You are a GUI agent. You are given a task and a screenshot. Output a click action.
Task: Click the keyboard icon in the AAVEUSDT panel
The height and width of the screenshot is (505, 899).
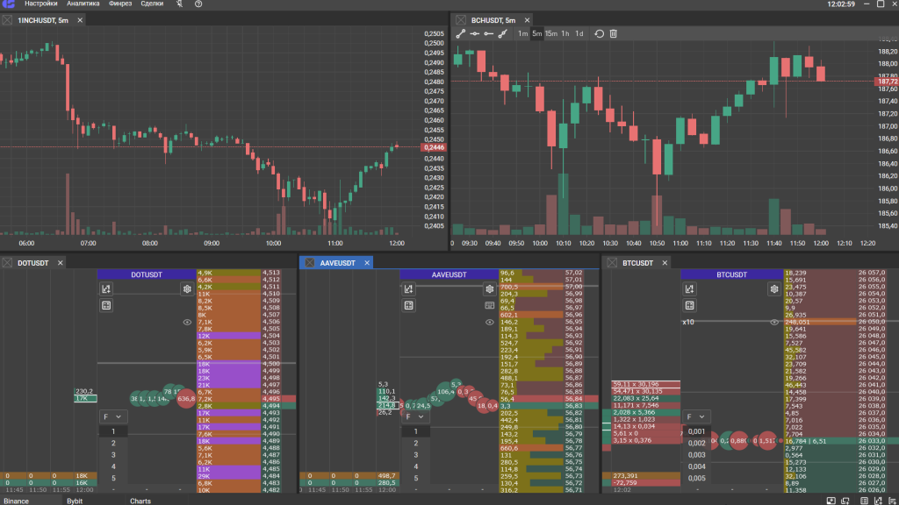(490, 305)
